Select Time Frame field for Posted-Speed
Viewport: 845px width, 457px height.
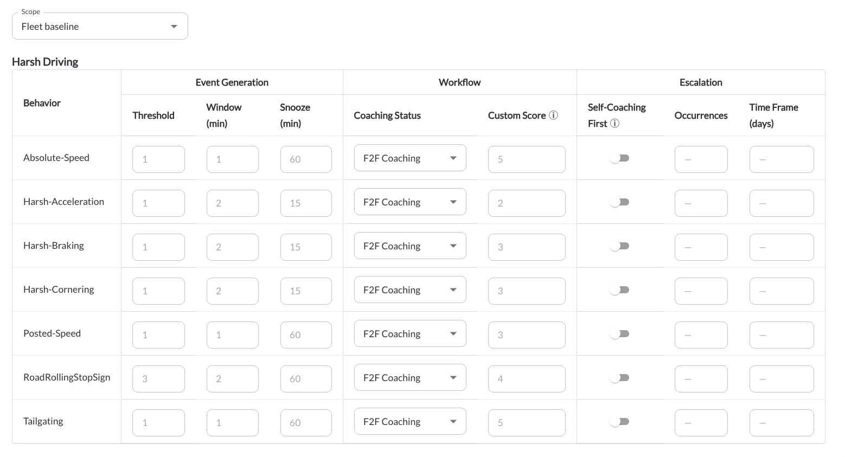[782, 335]
